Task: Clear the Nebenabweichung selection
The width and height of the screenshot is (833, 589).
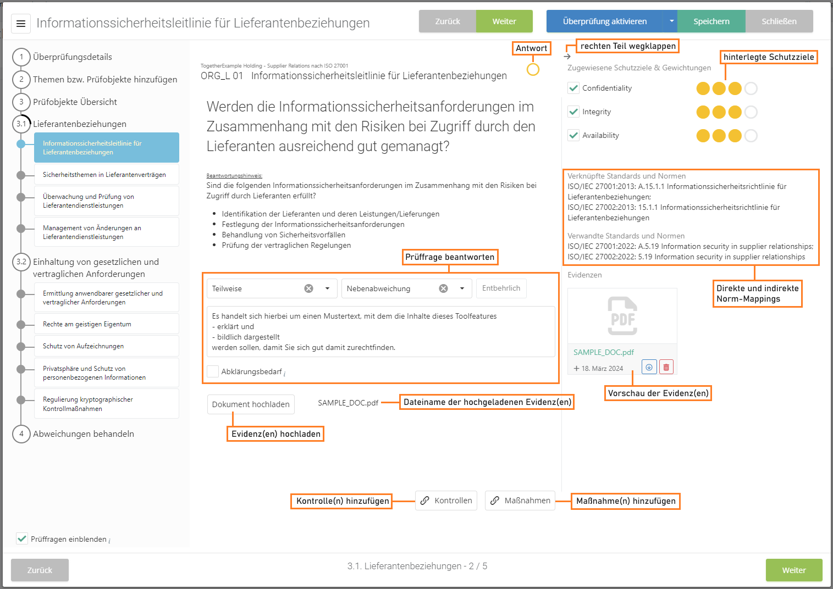Action: (444, 288)
